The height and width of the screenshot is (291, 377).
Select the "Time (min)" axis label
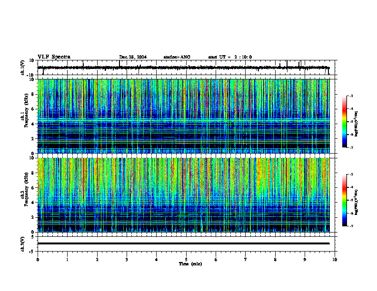[x=190, y=264]
